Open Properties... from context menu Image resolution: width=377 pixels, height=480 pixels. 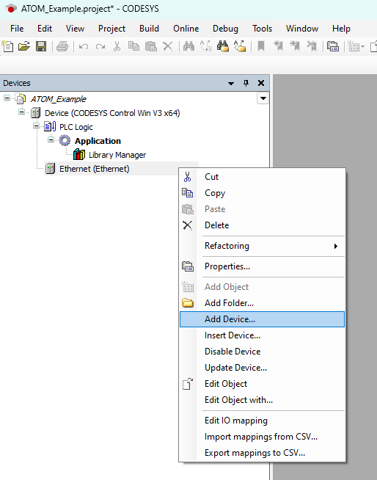[x=263, y=266]
